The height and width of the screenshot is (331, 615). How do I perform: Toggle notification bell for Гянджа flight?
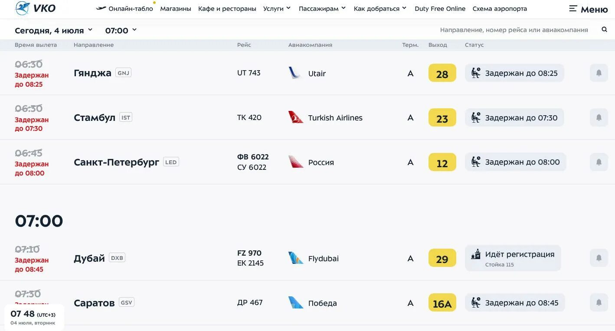click(x=599, y=73)
